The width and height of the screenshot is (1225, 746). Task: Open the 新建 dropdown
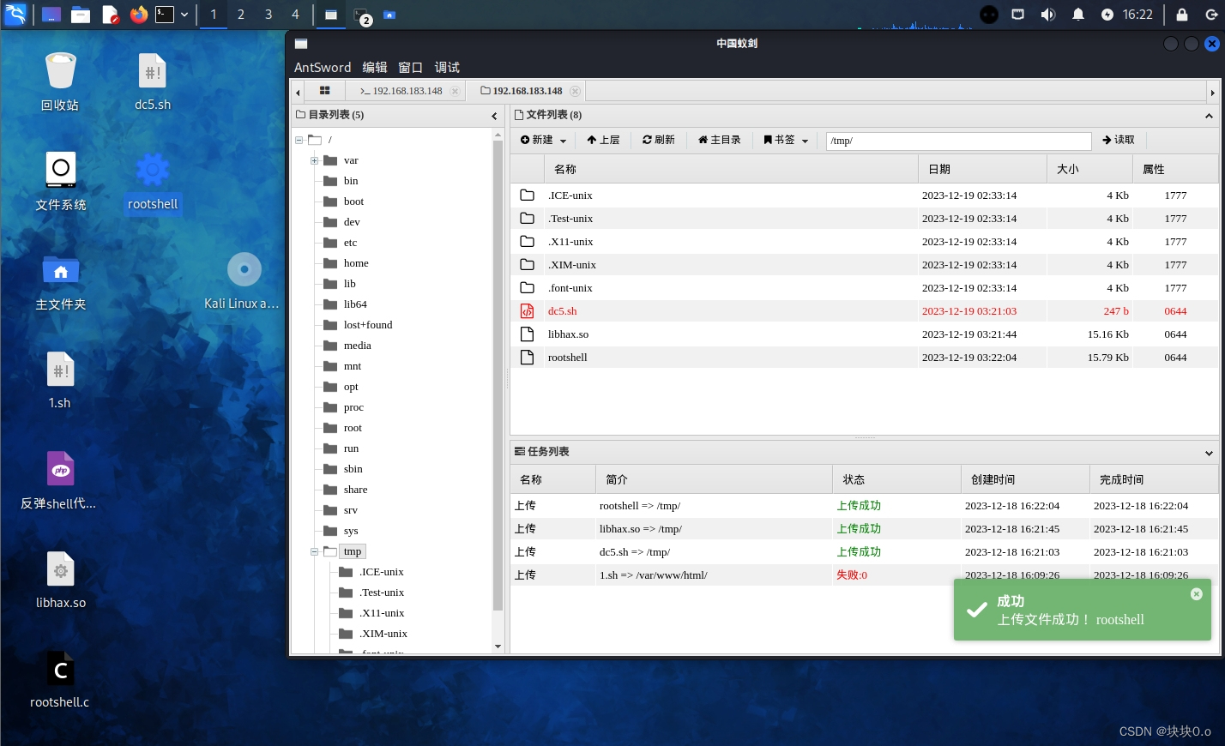pos(543,140)
